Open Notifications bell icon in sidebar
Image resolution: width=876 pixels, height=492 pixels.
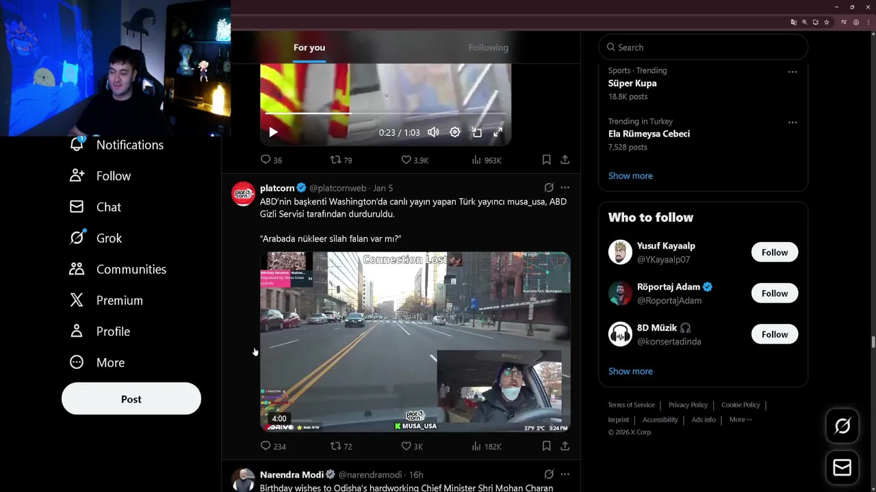pyautogui.click(x=77, y=144)
